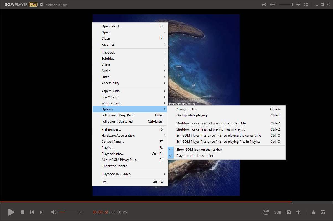
Task: Expand the Filter submenu
Action: [x=130, y=77]
